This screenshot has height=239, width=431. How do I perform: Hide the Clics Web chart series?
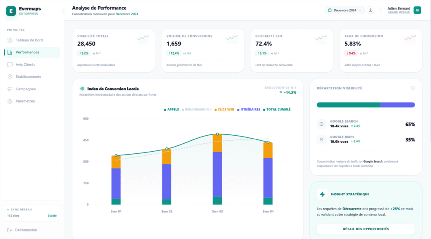tap(224, 110)
